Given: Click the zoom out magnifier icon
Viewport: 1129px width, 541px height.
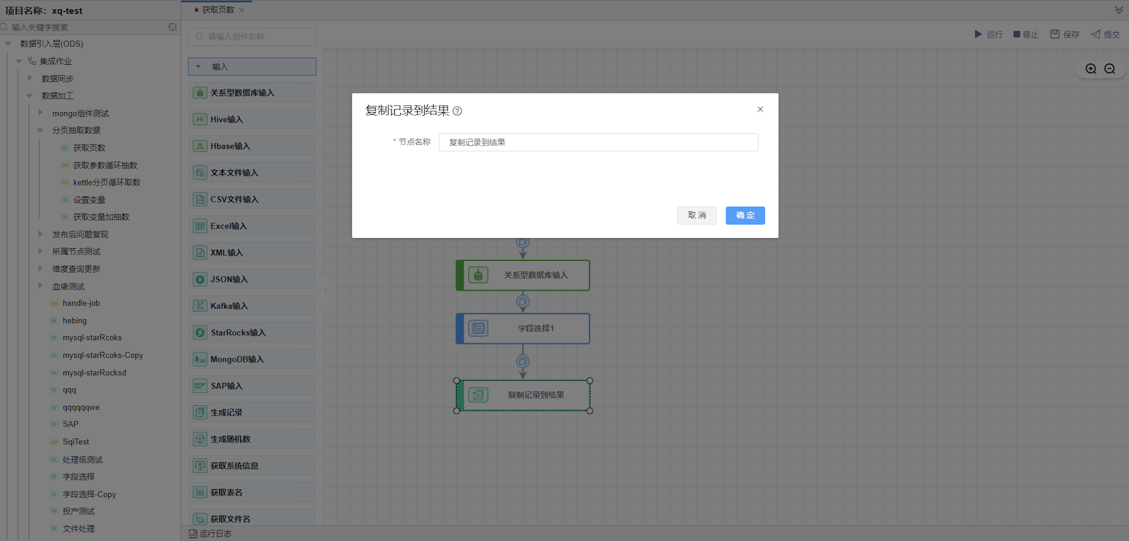Looking at the screenshot, I should 1109,69.
